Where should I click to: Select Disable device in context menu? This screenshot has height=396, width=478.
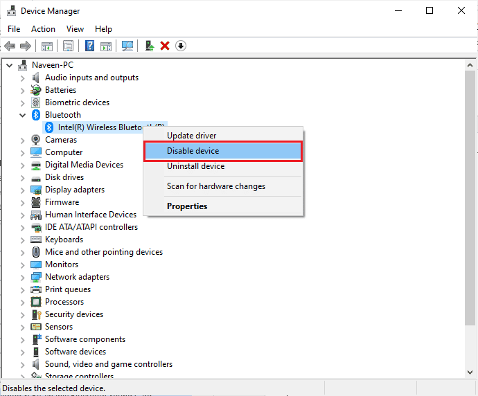(224, 151)
